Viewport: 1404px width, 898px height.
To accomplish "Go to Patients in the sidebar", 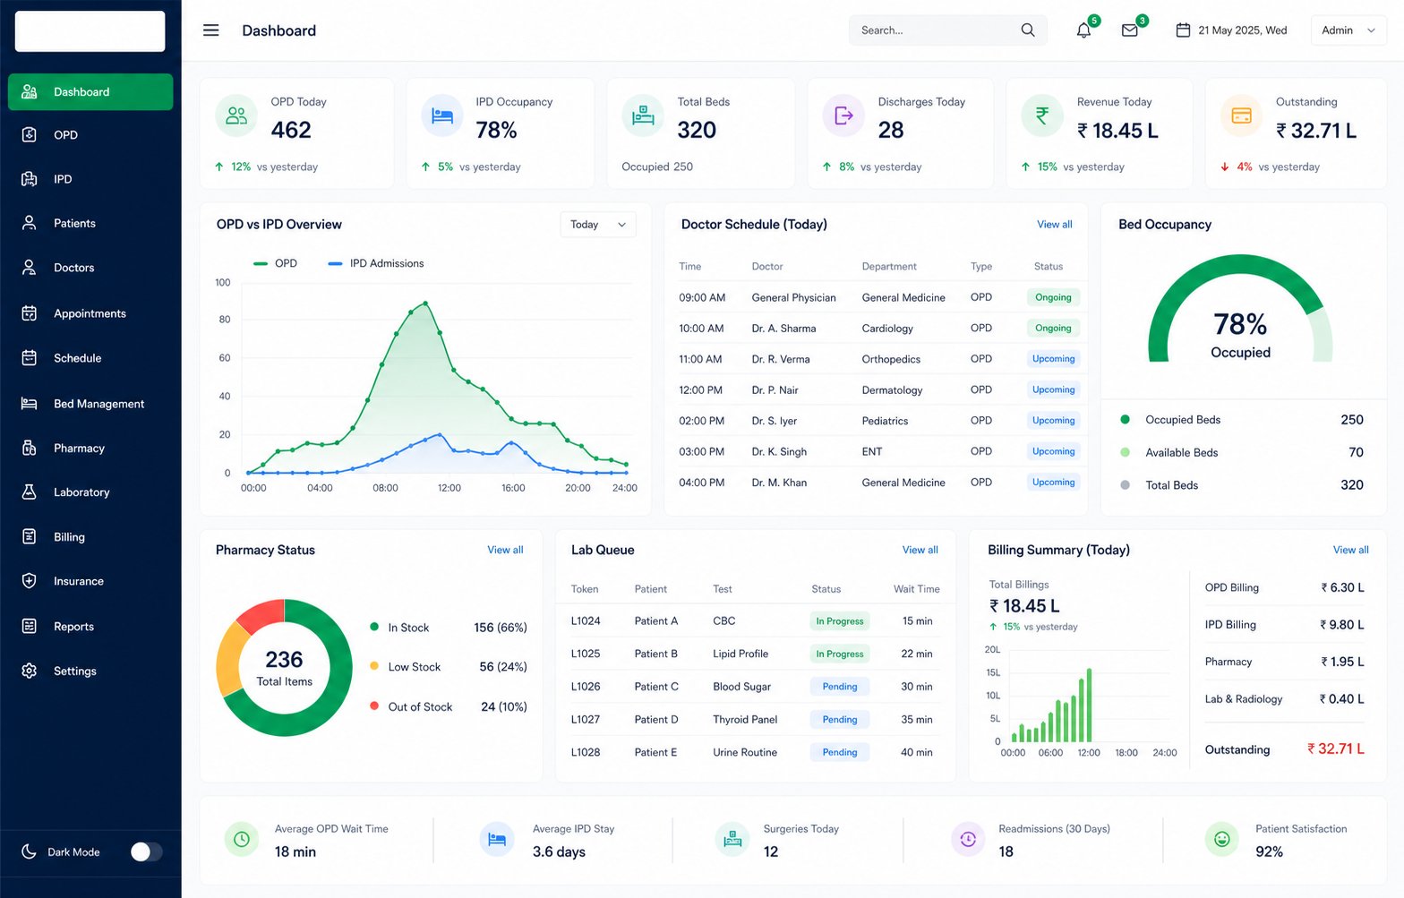I will (90, 223).
